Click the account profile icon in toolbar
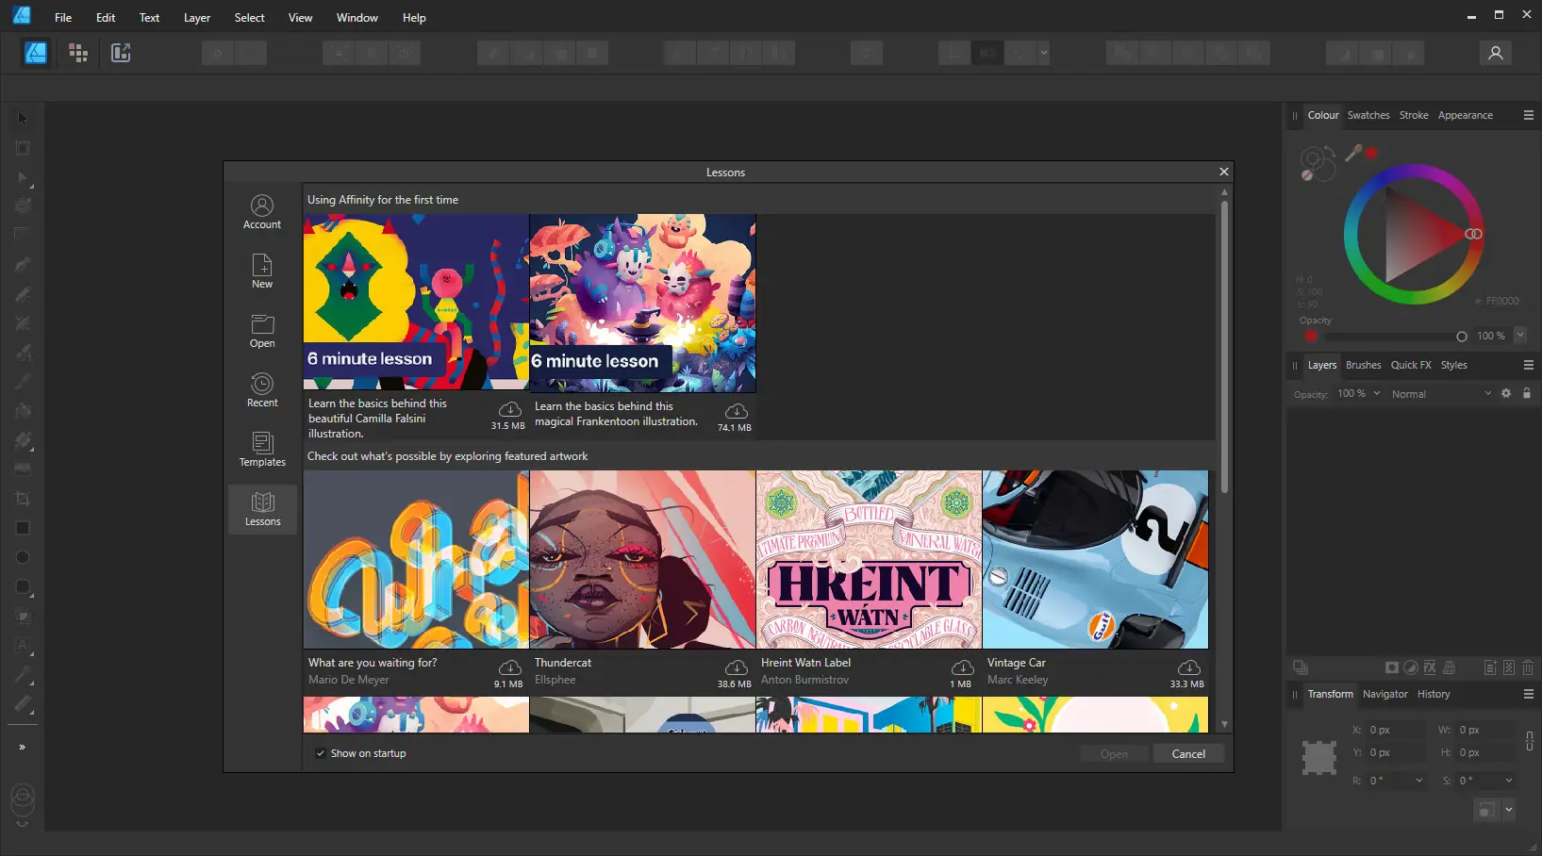Viewport: 1542px width, 856px height. 1496,53
